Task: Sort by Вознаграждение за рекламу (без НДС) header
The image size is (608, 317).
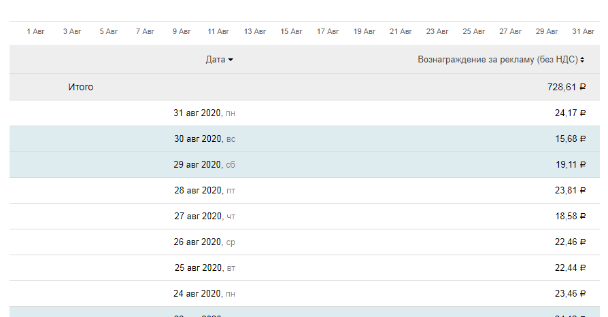Action: (x=497, y=60)
